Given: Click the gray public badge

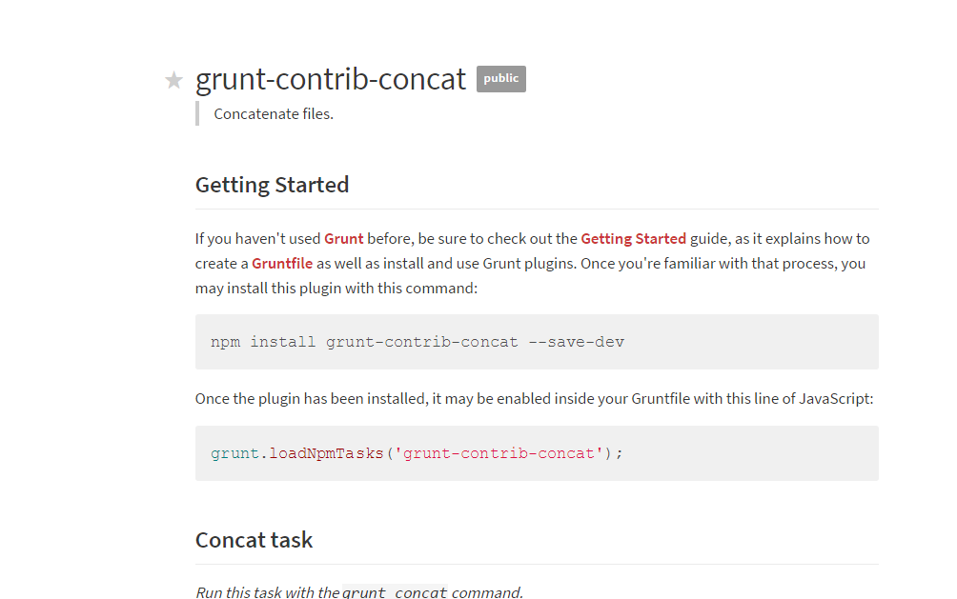Looking at the screenshot, I should click(500, 79).
